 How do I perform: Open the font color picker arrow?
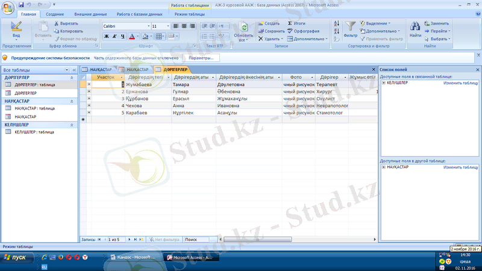click(138, 36)
